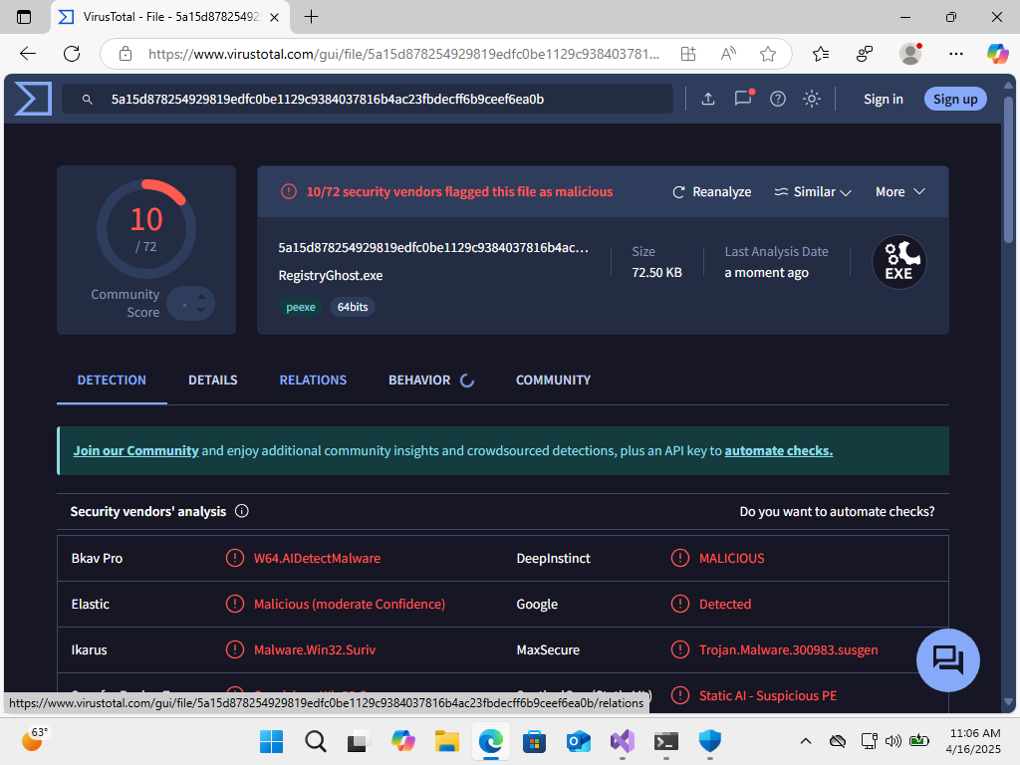Viewport: 1020px width, 765px height.
Task: Click the Sign up button
Action: point(954,99)
